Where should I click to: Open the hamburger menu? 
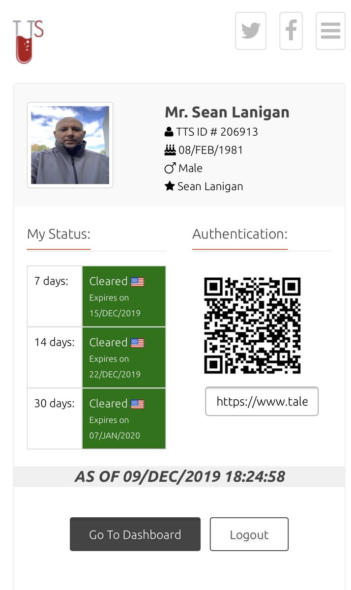pyautogui.click(x=330, y=31)
